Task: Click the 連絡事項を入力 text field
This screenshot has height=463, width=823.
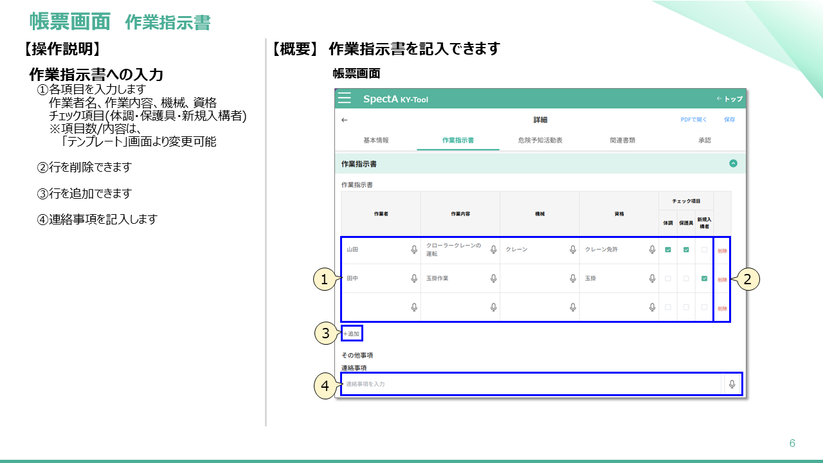Action: coord(530,384)
